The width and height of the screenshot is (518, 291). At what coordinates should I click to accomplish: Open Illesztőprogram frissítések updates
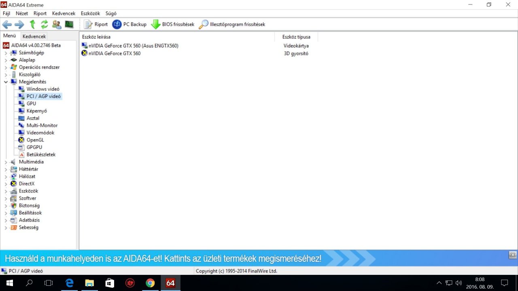232,24
